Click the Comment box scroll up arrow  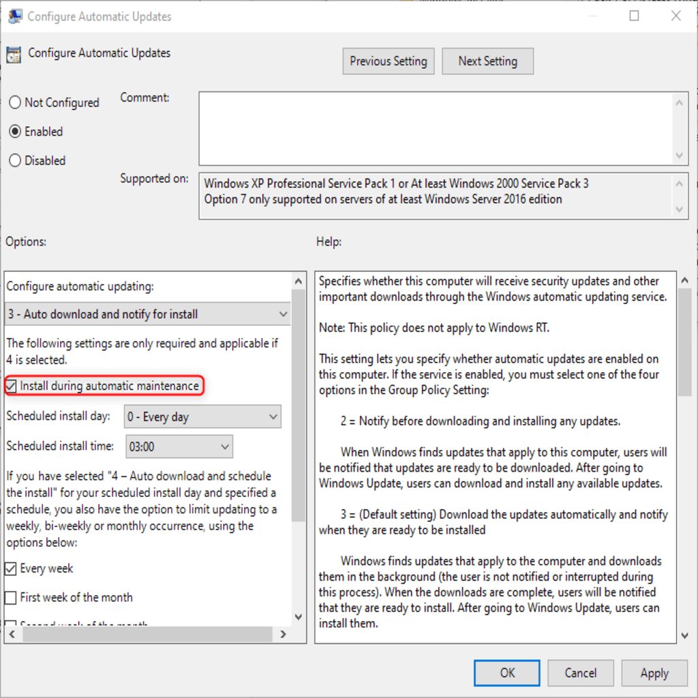click(679, 103)
